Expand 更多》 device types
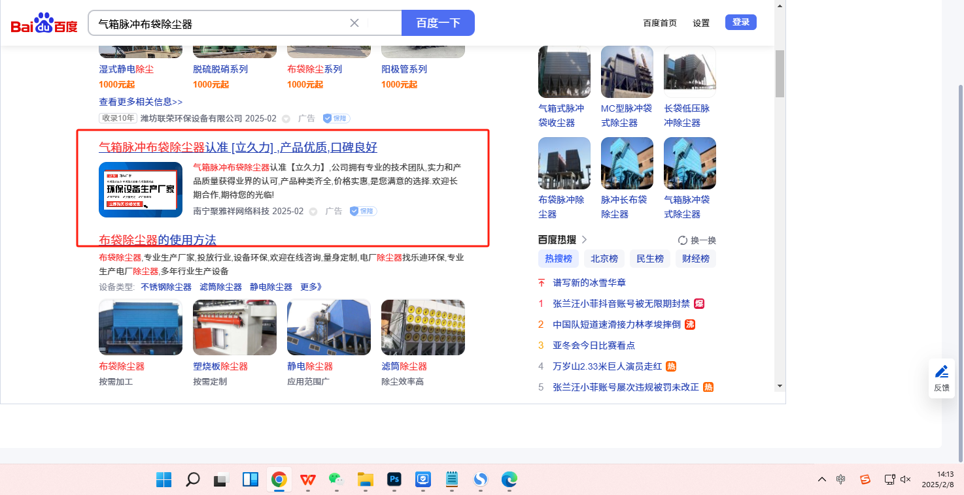Viewport: 964px width, 495px height. click(311, 287)
